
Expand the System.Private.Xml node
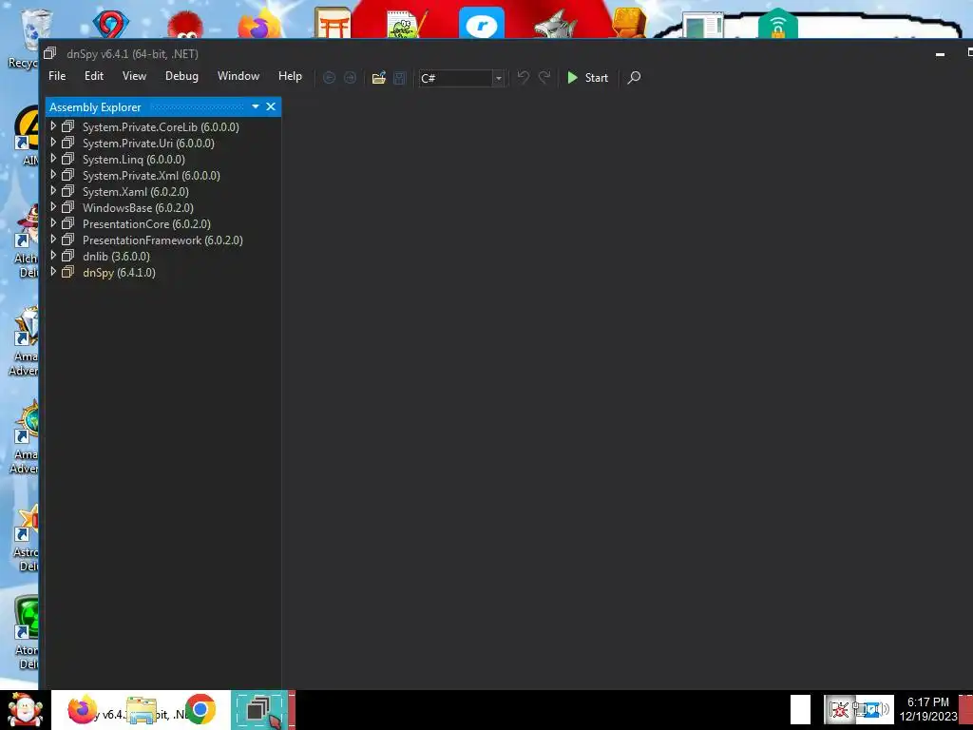point(53,175)
